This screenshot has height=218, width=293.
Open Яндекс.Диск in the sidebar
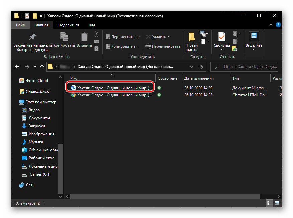[x=34, y=91]
